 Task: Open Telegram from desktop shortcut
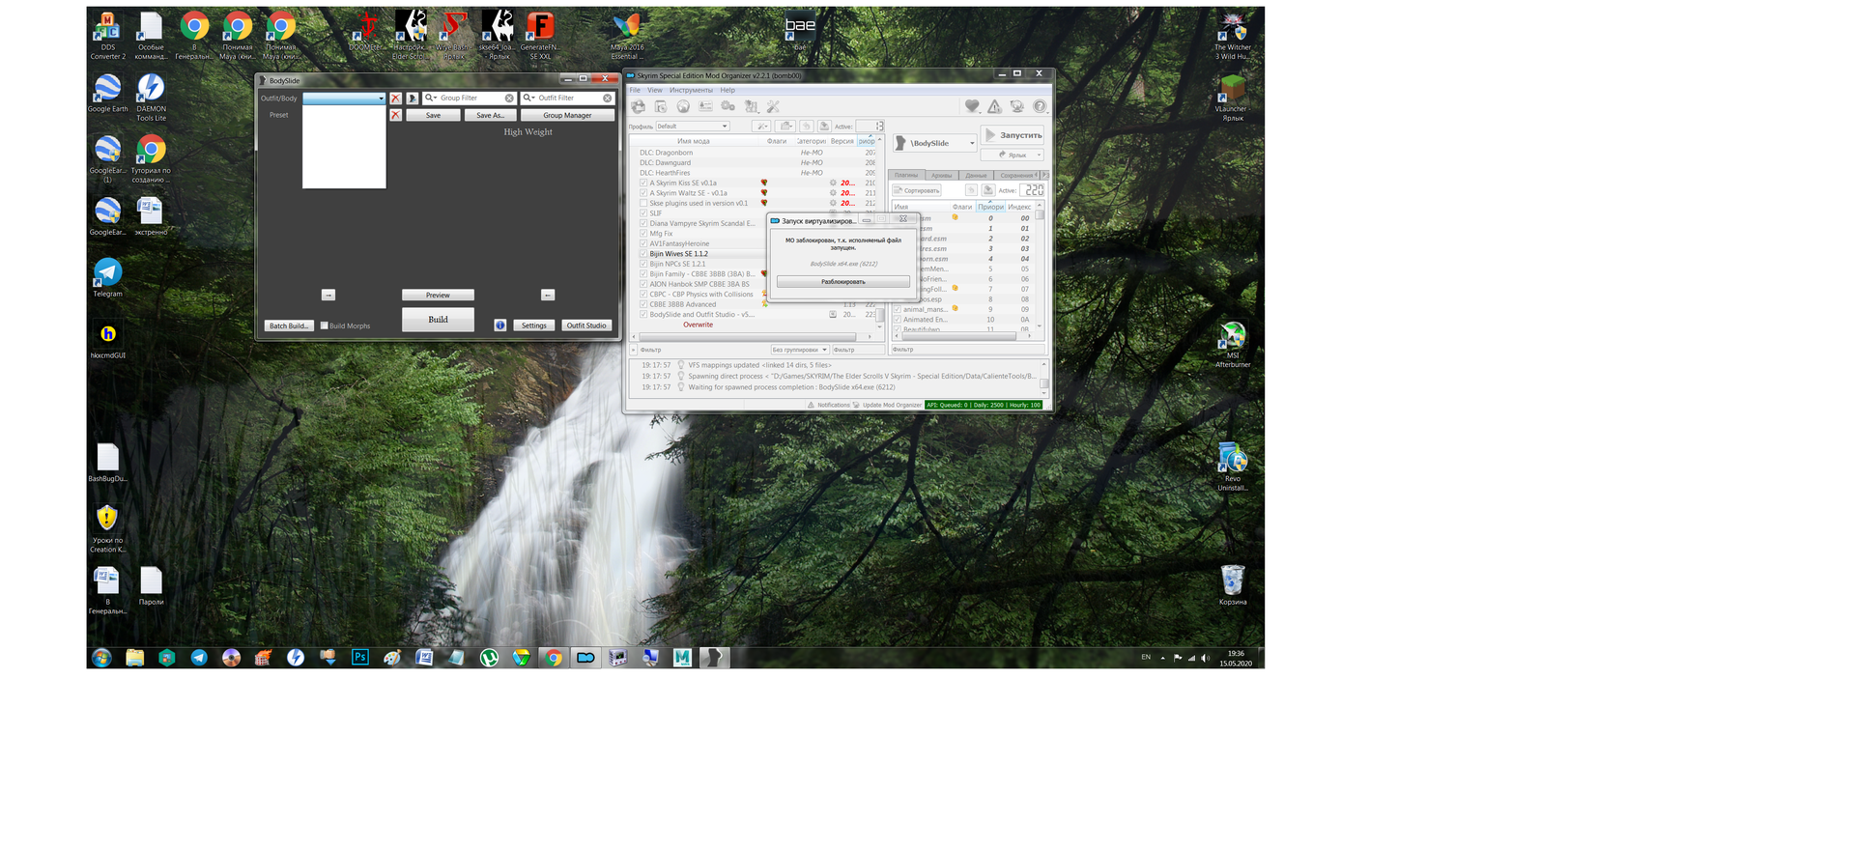(107, 274)
